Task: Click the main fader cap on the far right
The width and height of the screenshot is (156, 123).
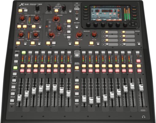Action: coord(141,88)
